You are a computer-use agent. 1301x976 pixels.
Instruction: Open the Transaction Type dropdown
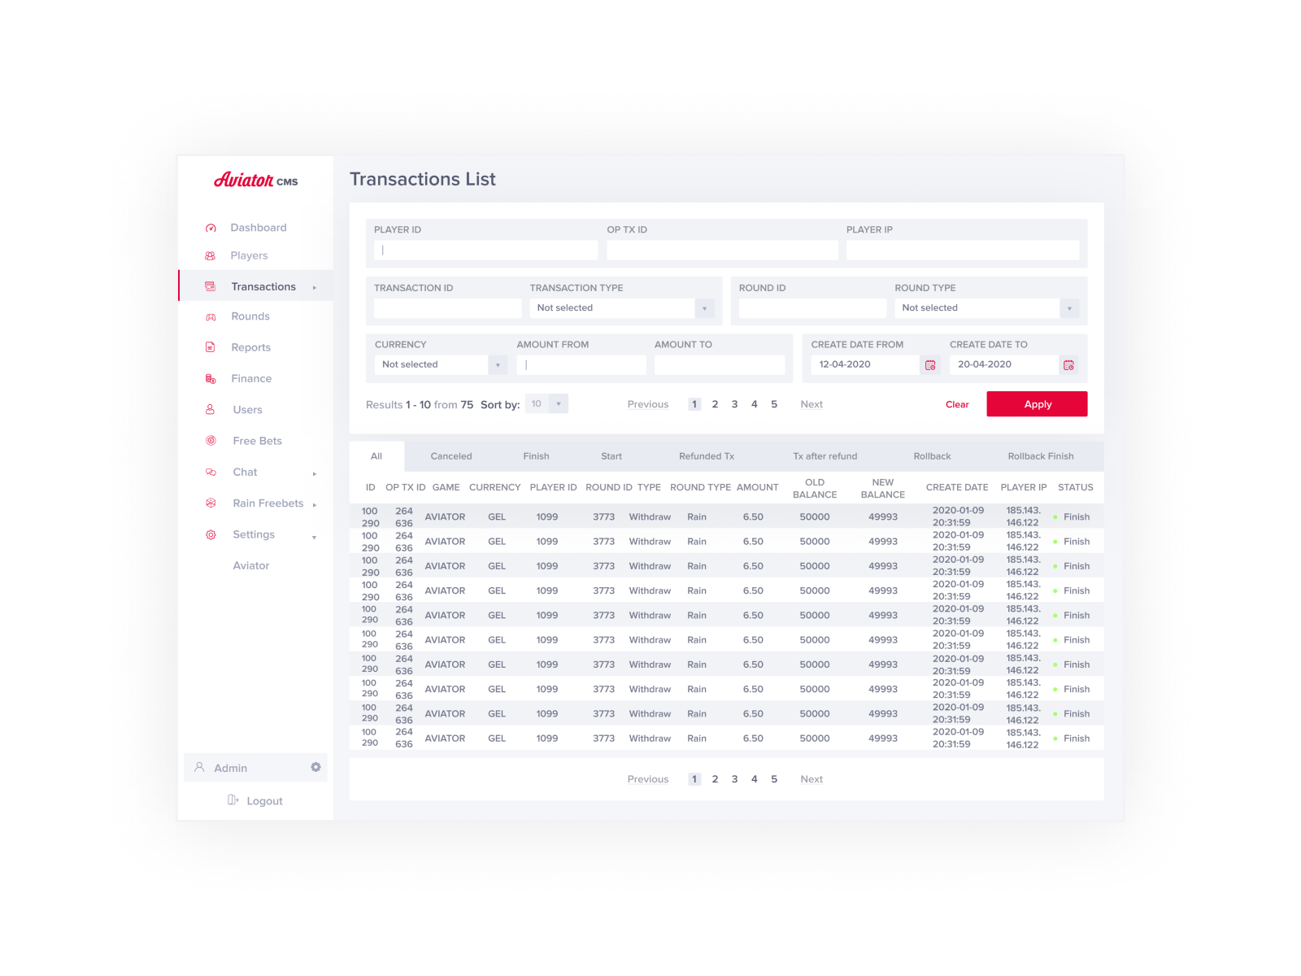pyautogui.click(x=622, y=308)
